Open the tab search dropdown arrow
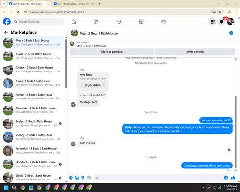 tap(3, 4)
